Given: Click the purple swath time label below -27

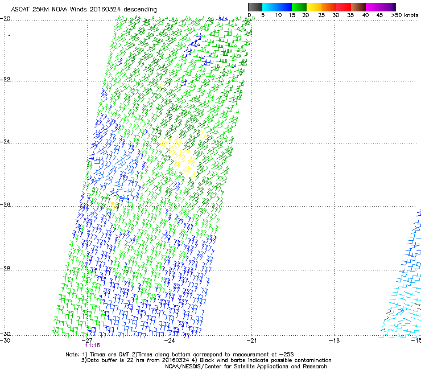Looking at the screenshot, I should (x=92, y=346).
